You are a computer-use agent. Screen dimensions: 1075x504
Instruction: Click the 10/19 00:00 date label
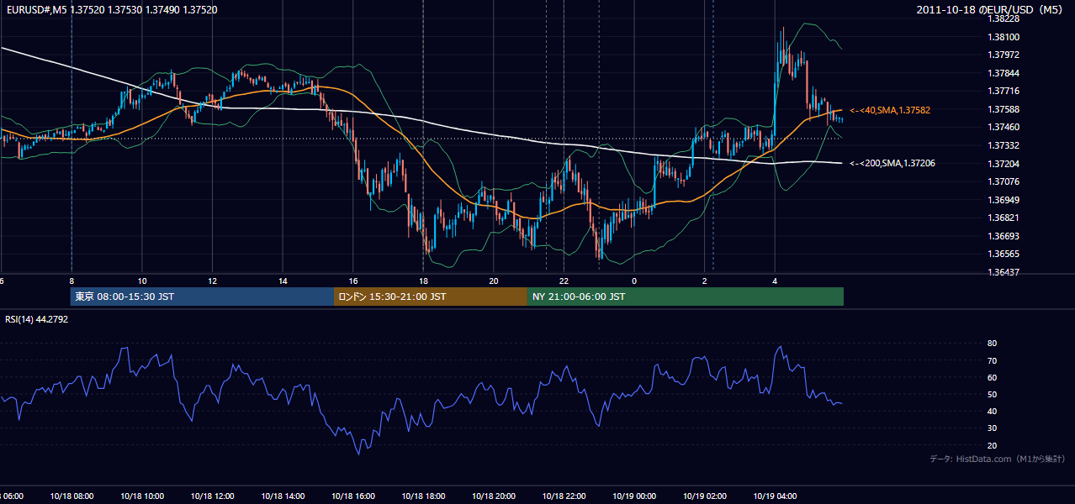point(634,496)
